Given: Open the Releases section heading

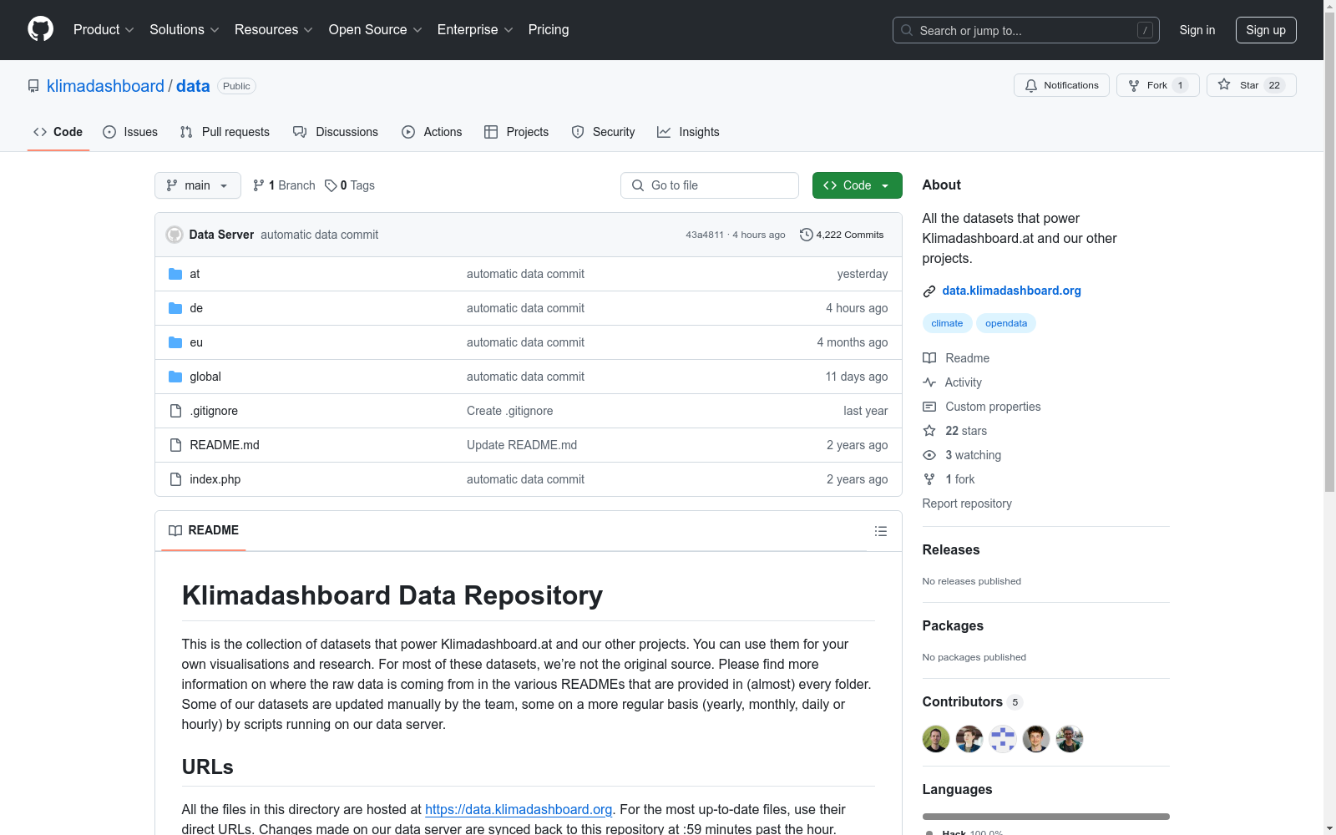Looking at the screenshot, I should pyautogui.click(x=951, y=549).
